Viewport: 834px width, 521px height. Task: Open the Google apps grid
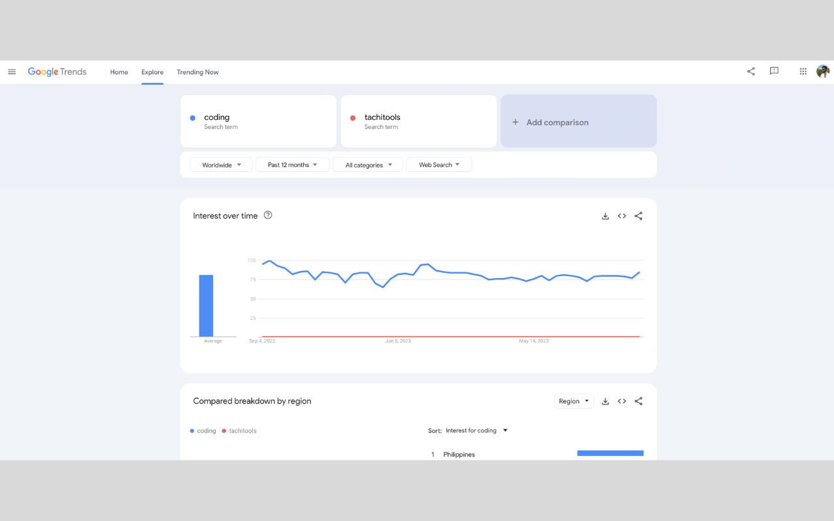(803, 72)
